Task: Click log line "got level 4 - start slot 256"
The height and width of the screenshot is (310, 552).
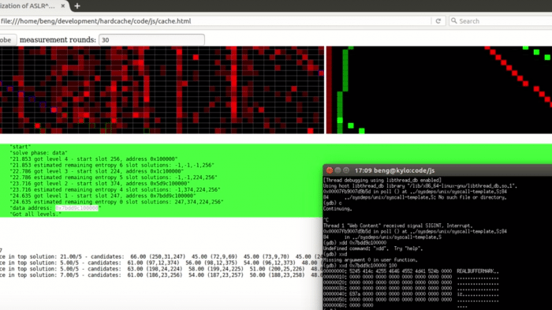Action: click(x=94, y=159)
